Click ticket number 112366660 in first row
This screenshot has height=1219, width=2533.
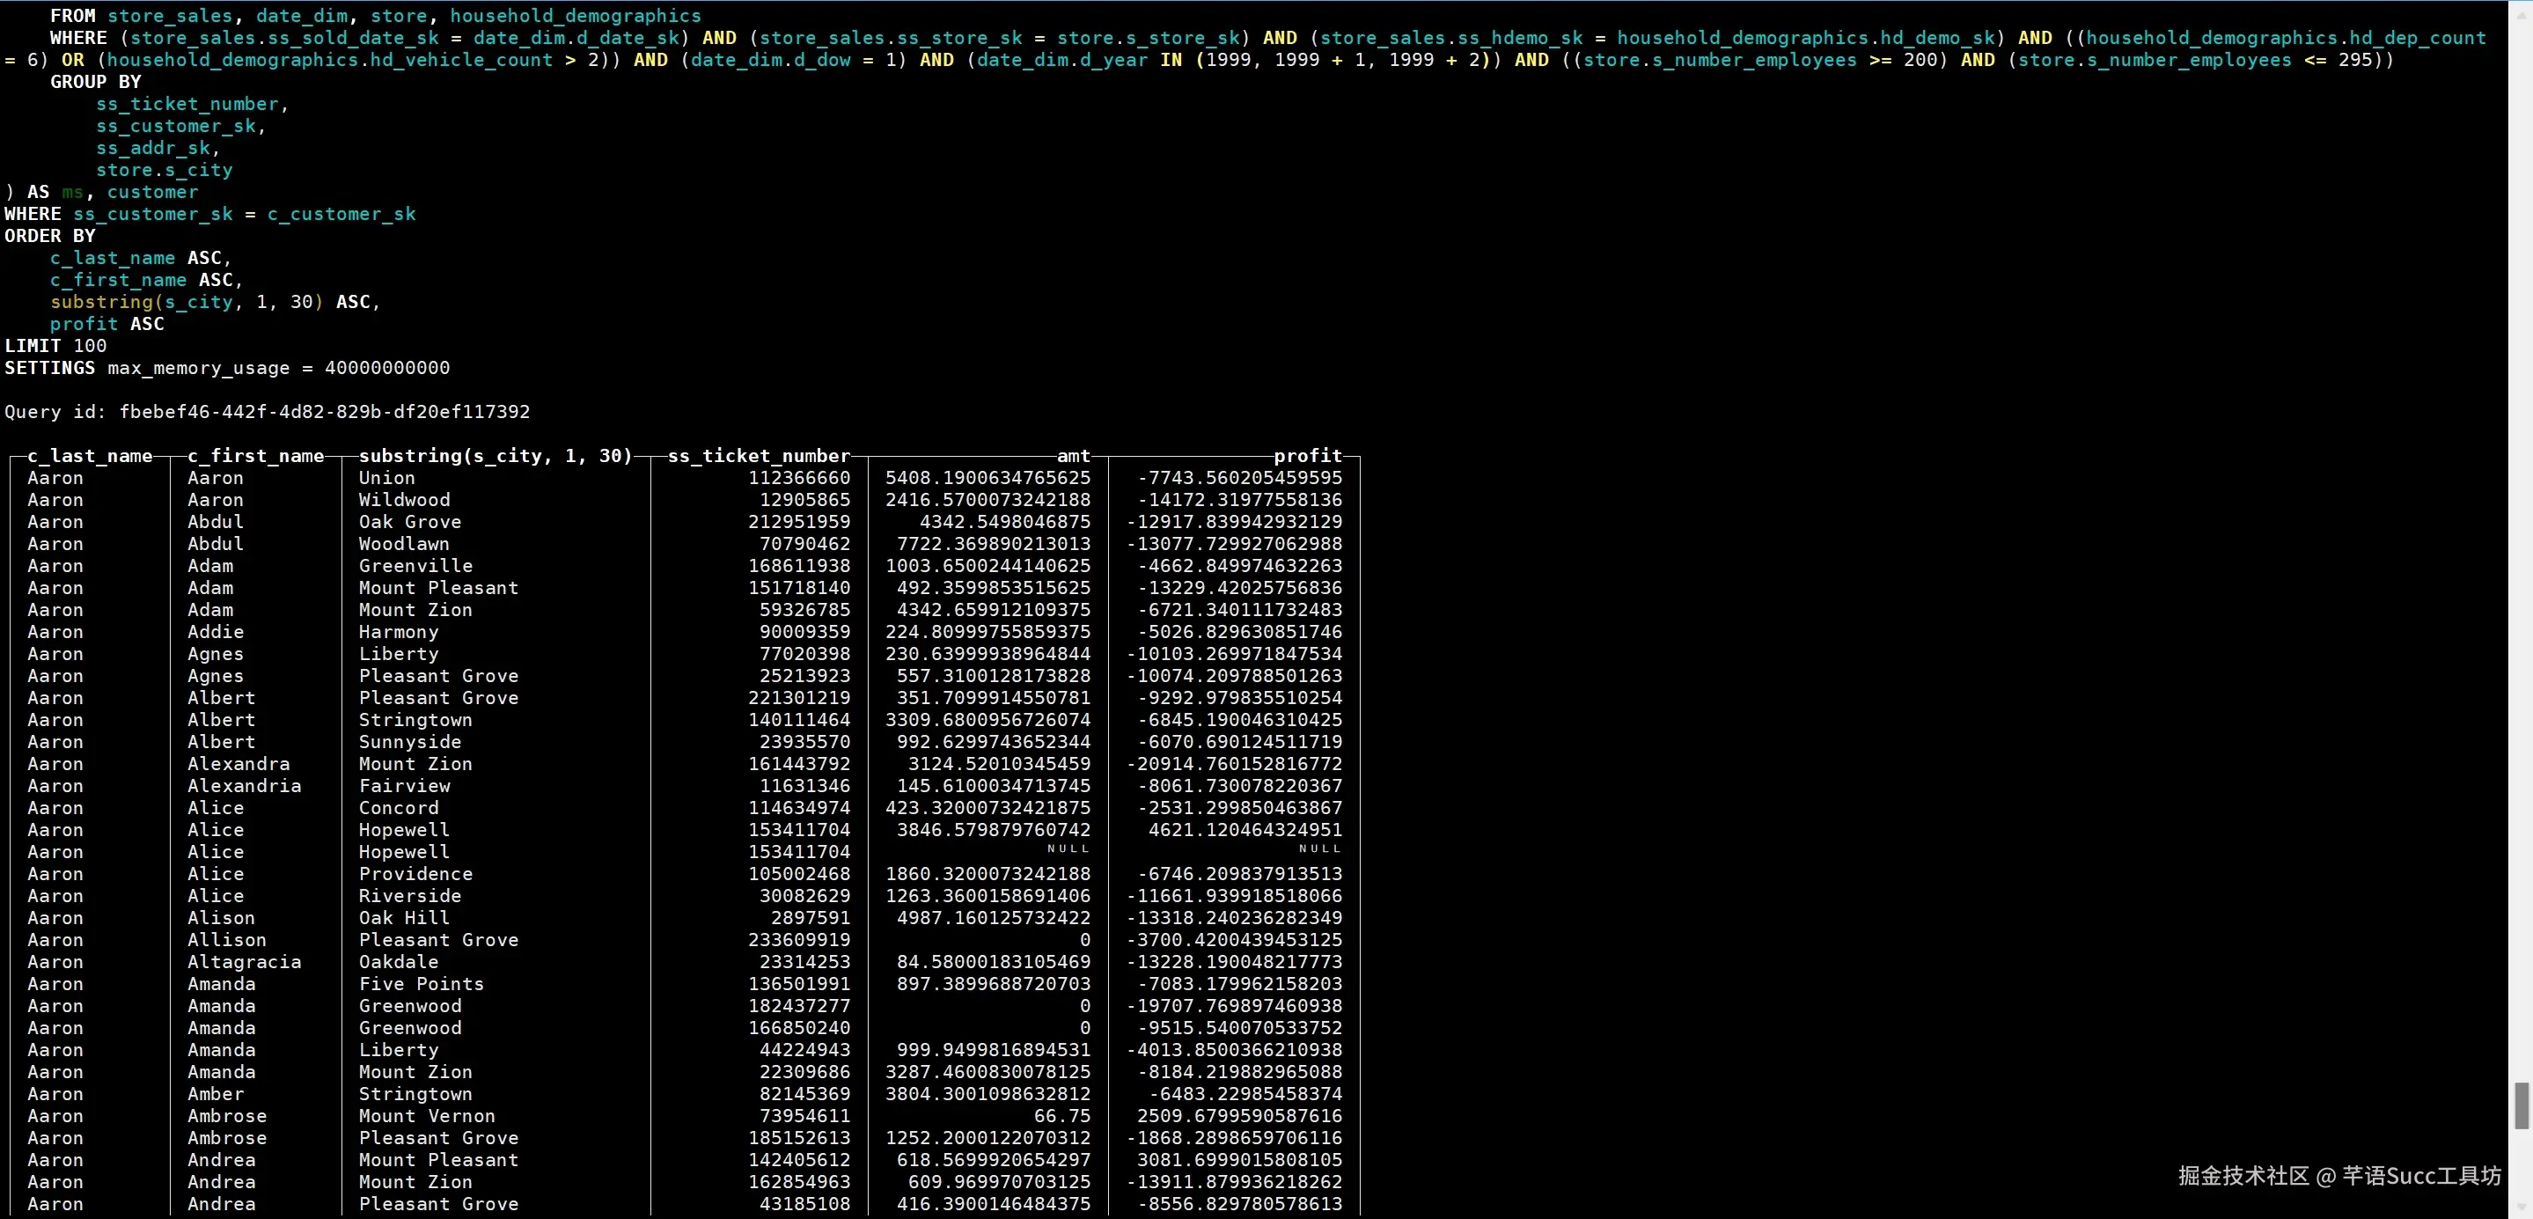click(798, 478)
